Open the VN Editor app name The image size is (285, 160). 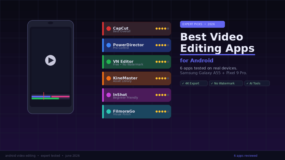coord(123,61)
